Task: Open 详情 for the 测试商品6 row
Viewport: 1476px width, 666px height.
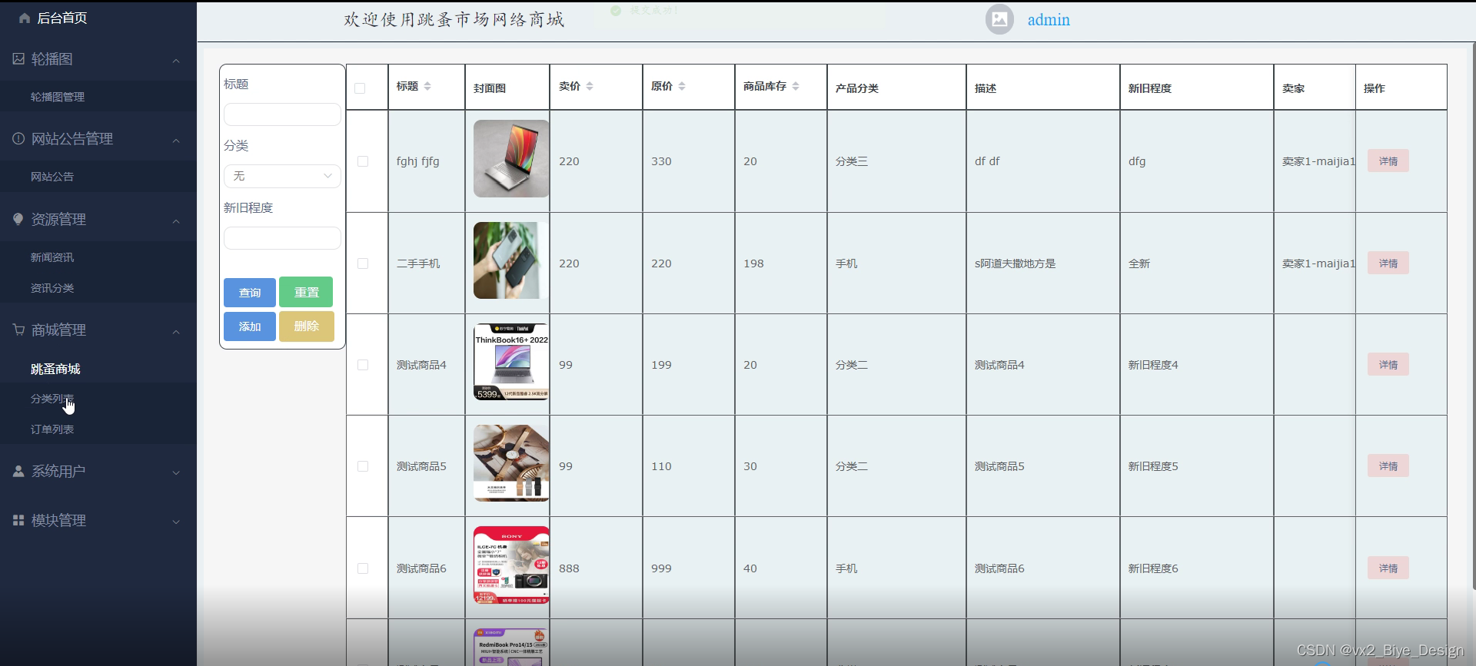Action: 1388,568
